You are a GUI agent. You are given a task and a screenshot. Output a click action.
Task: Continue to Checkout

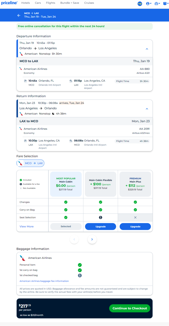click(x=130, y=308)
